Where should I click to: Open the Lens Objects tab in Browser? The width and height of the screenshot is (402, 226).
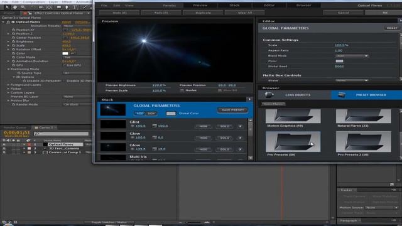[x=295, y=95]
